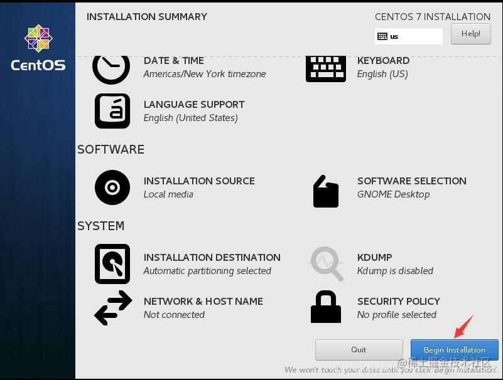Click 'Local media' source text

(x=168, y=194)
